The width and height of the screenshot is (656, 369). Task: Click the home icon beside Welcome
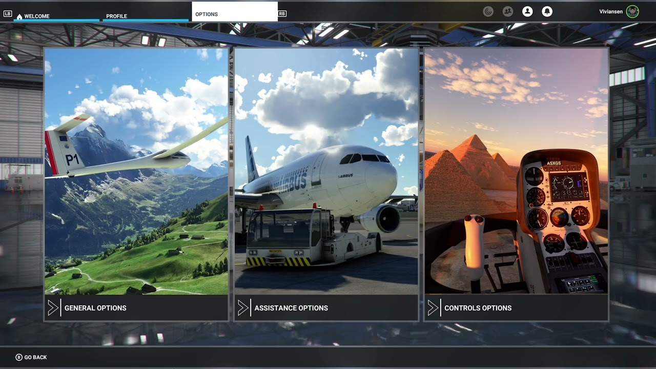pyautogui.click(x=19, y=16)
